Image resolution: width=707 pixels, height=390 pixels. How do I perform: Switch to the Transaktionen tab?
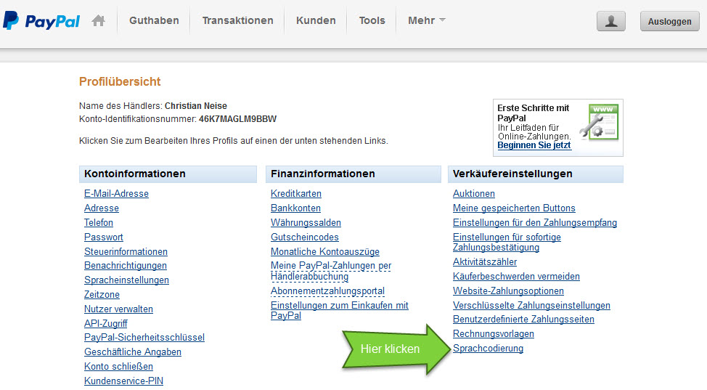pos(237,20)
